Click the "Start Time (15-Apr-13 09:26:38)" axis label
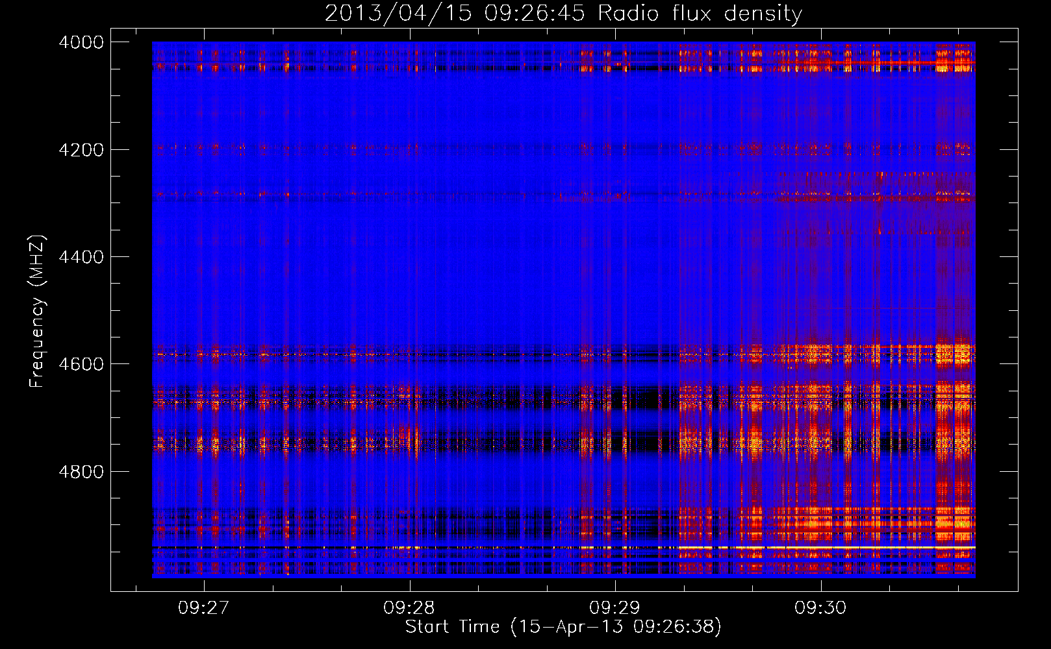 click(x=563, y=626)
